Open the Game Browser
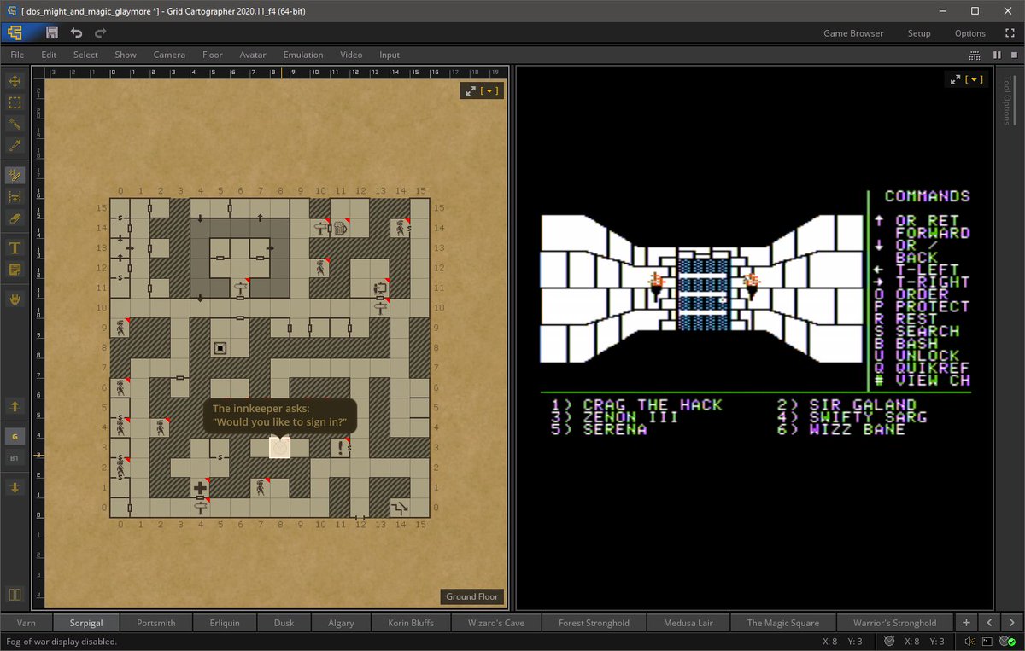Image resolution: width=1025 pixels, height=651 pixels. [x=853, y=33]
